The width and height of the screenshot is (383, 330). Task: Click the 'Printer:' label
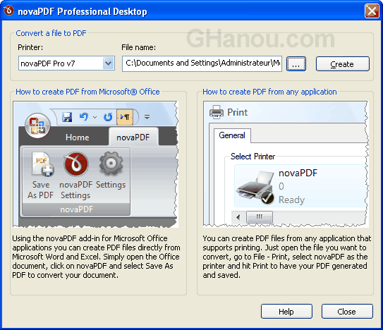(x=30, y=47)
